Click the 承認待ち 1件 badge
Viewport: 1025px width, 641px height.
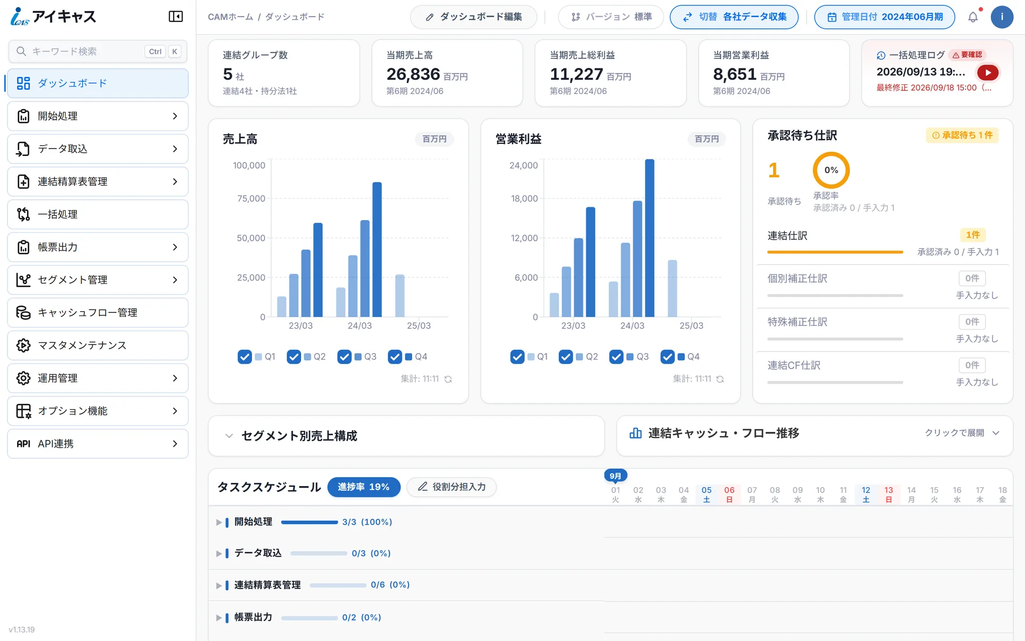coord(962,136)
